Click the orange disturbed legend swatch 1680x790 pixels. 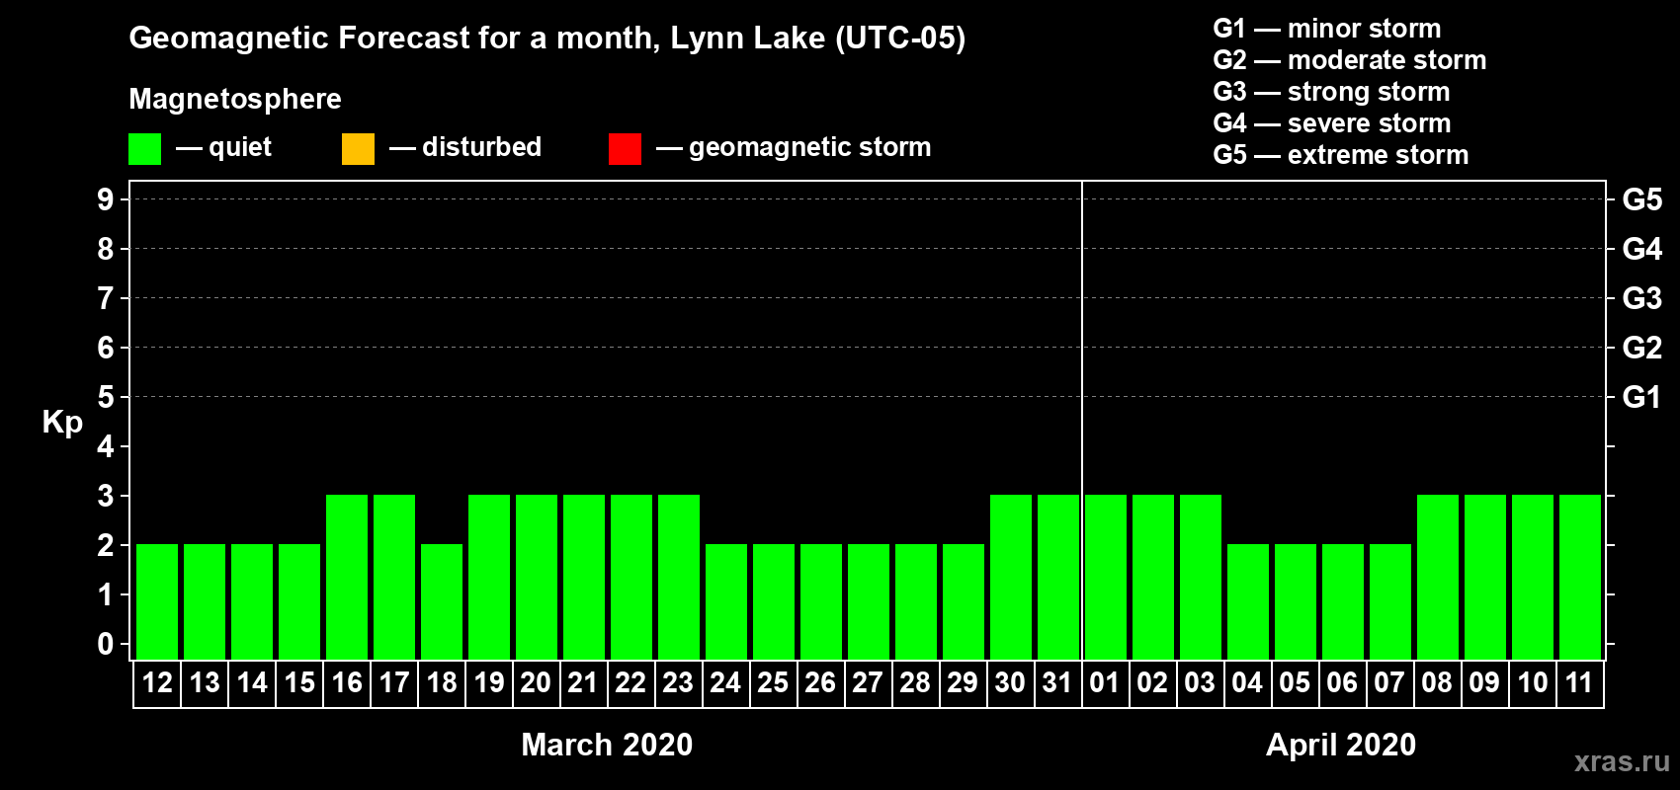(x=359, y=149)
